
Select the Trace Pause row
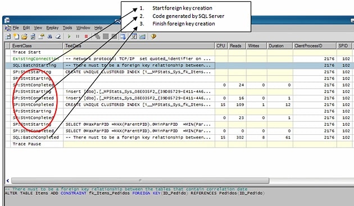(x=178, y=144)
